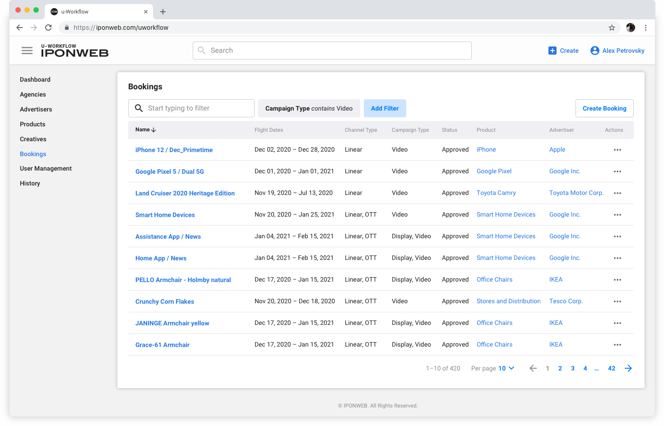Bookmark this page with the star icon
Screen dimensions: 664x426
click(612, 28)
